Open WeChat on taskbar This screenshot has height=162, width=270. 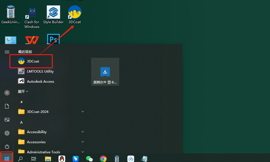tap(89, 159)
